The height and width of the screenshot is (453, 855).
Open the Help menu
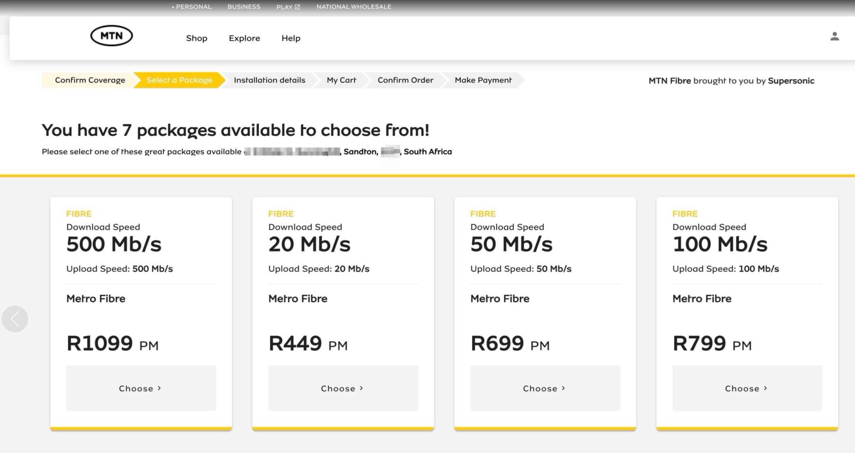291,38
